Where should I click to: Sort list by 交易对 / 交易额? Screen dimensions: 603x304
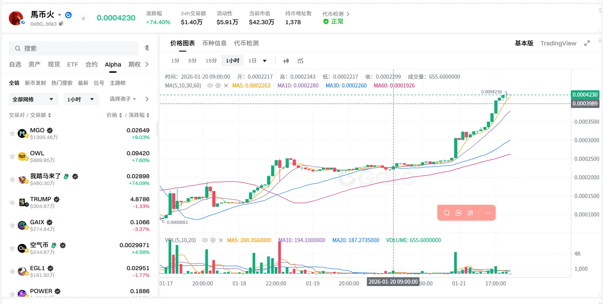pos(30,115)
